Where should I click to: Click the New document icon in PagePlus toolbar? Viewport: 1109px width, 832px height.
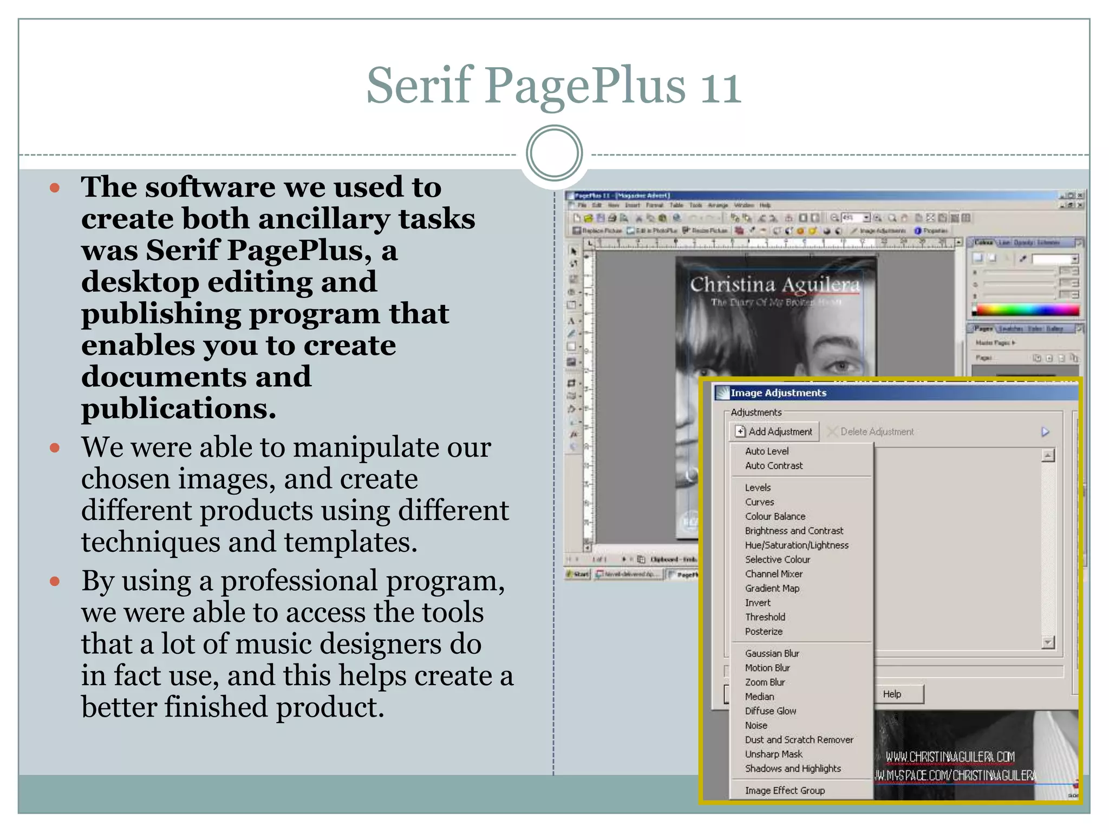(x=577, y=218)
